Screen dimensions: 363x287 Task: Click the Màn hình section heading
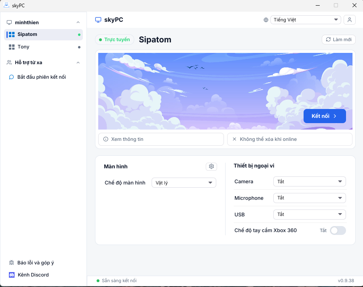(116, 167)
